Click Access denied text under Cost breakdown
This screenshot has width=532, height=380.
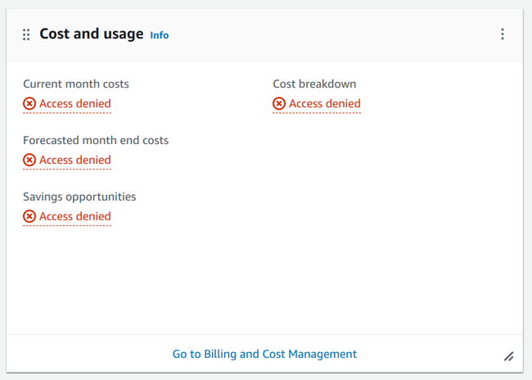(x=325, y=104)
